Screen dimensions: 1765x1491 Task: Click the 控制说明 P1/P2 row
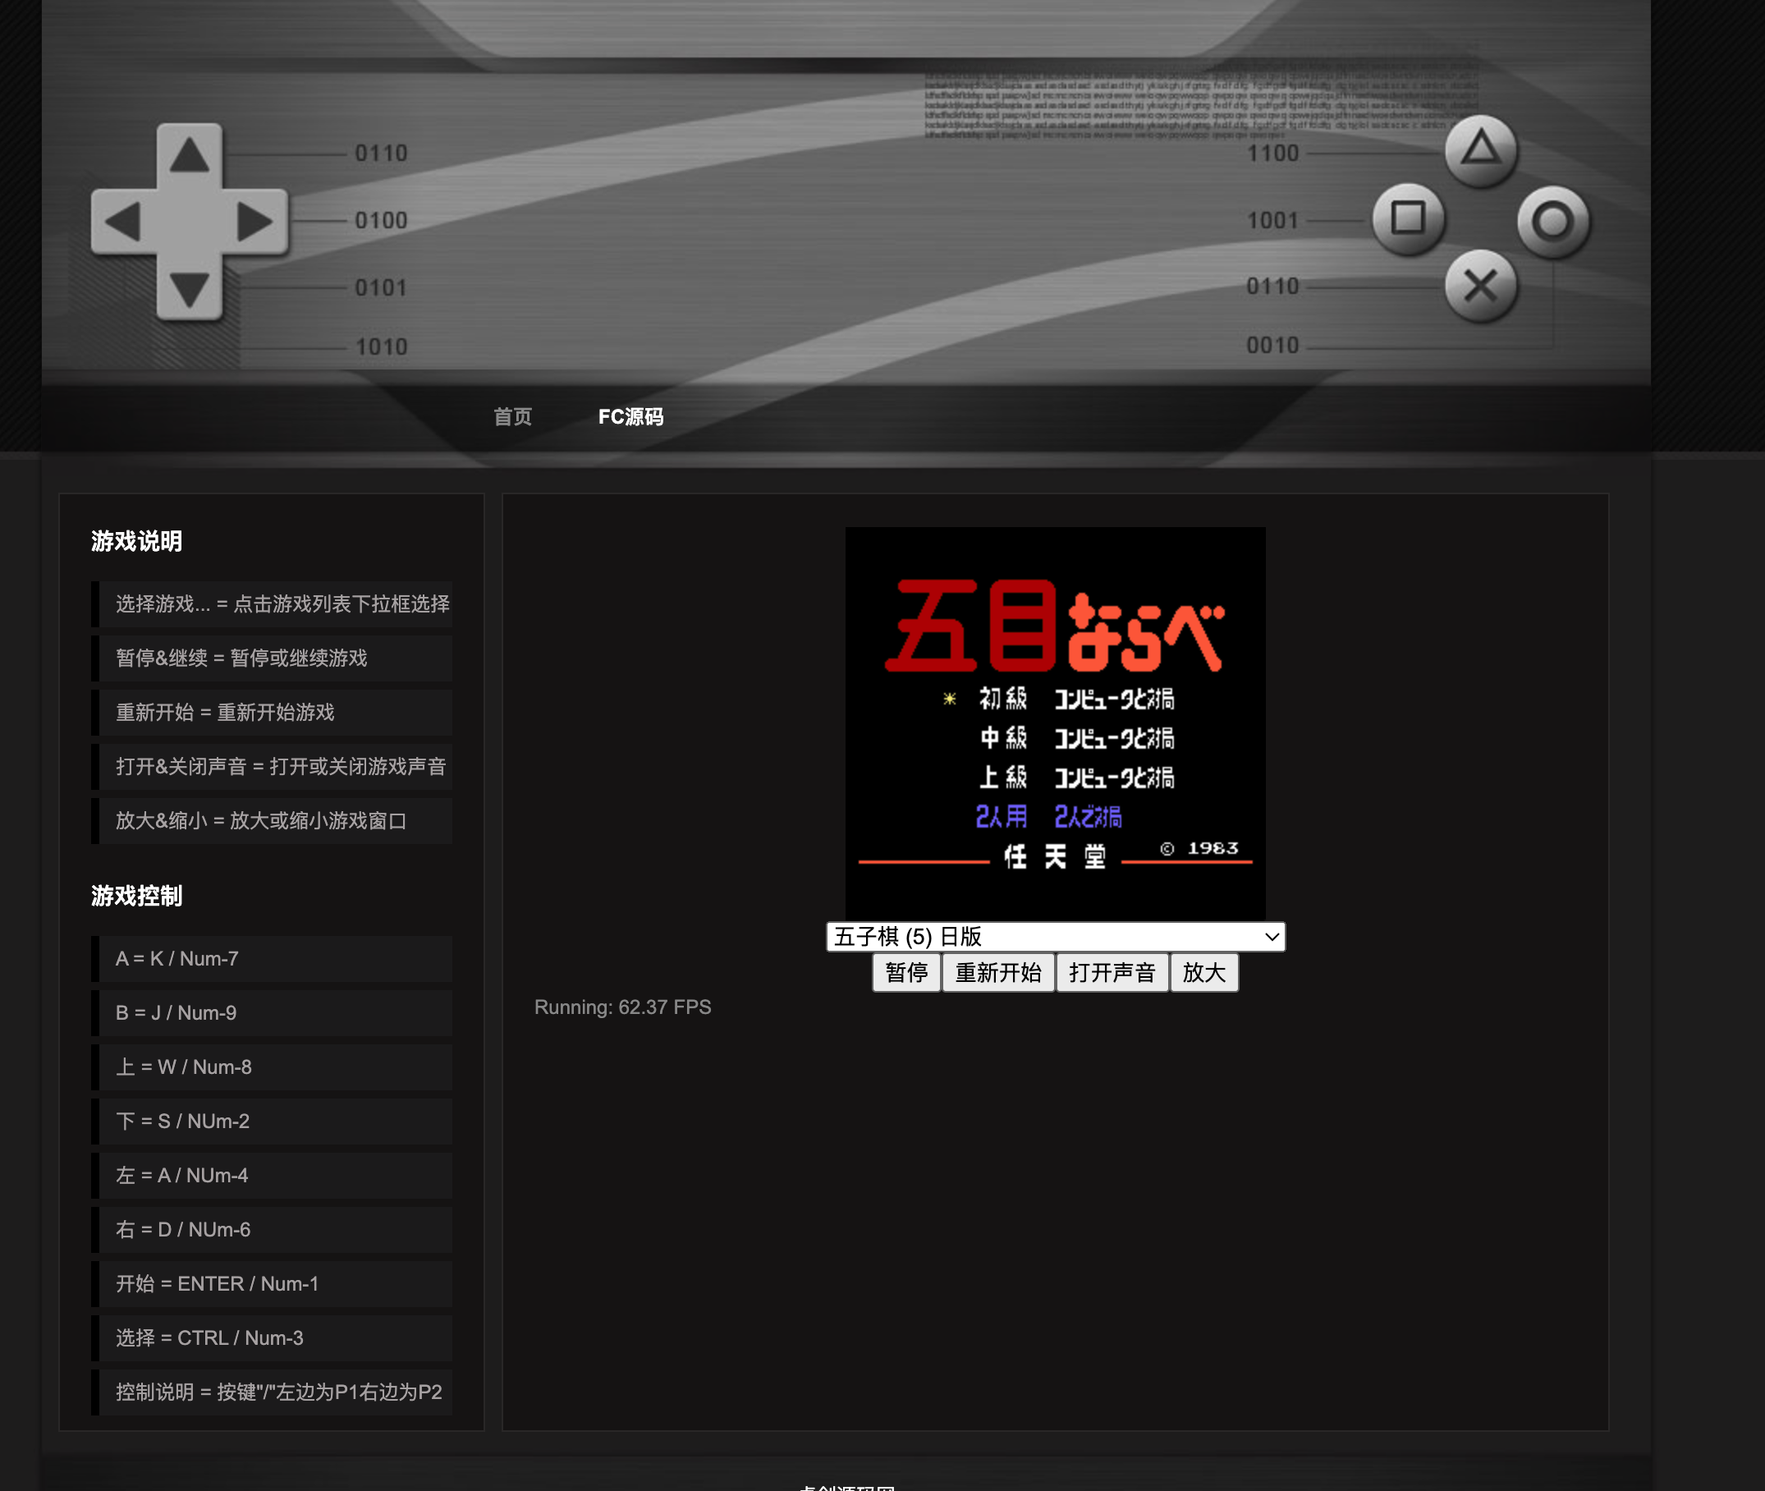(x=272, y=1392)
